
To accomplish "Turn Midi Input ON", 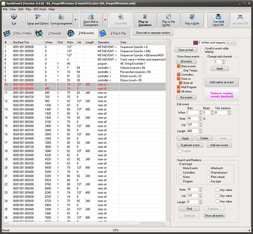I will click(218, 19).
